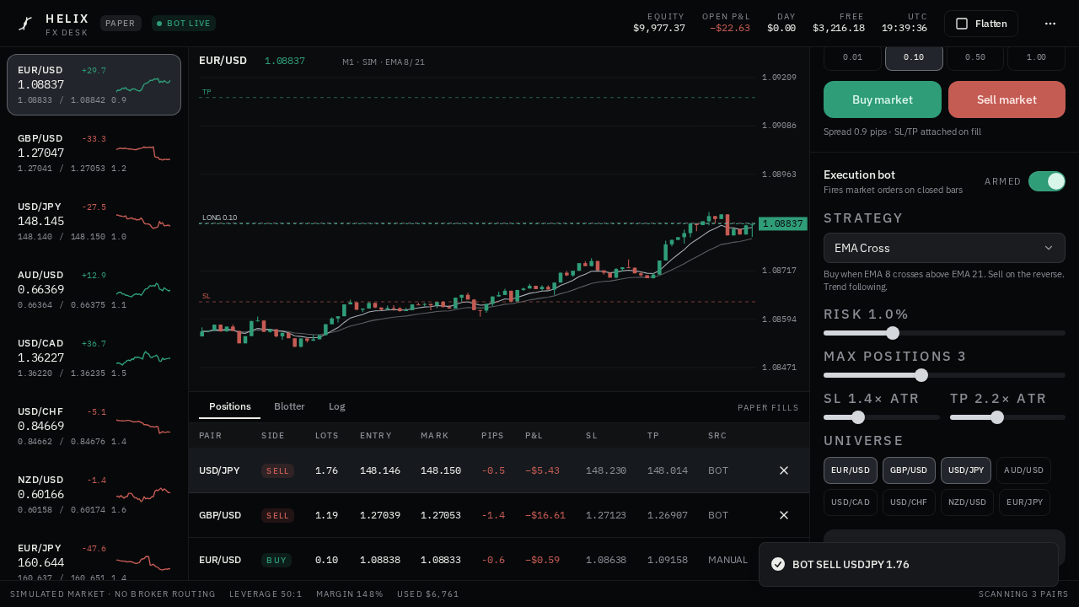The image size is (1079, 607).
Task: Switch to the Blotter tab
Action: [289, 406]
